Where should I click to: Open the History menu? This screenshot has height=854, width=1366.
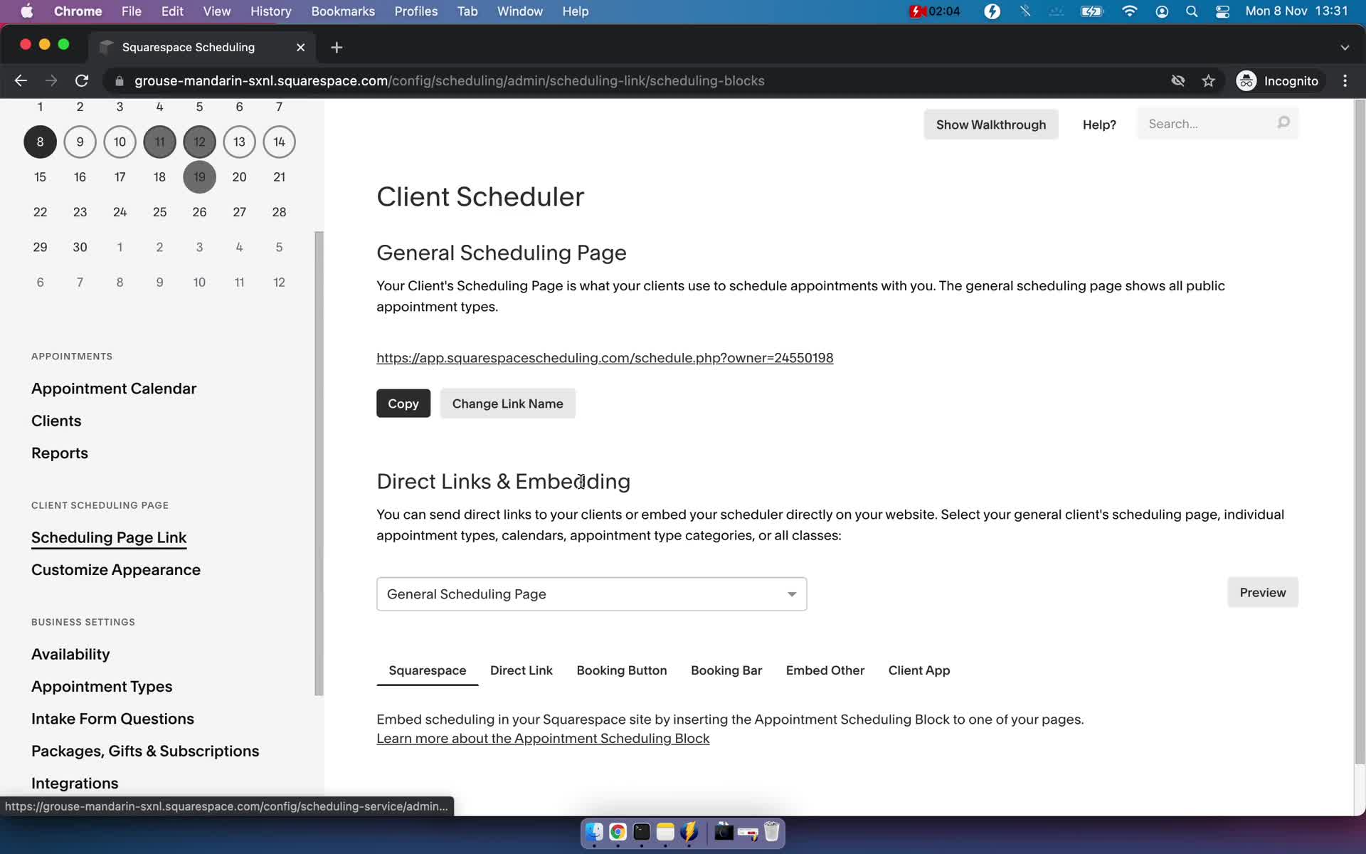tap(270, 11)
